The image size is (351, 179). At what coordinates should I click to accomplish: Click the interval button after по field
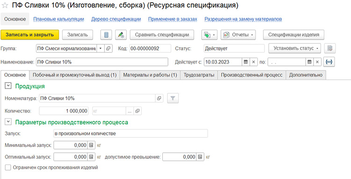click(329, 62)
